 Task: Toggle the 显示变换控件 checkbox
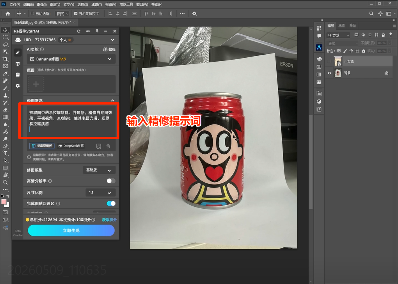pos(76,14)
